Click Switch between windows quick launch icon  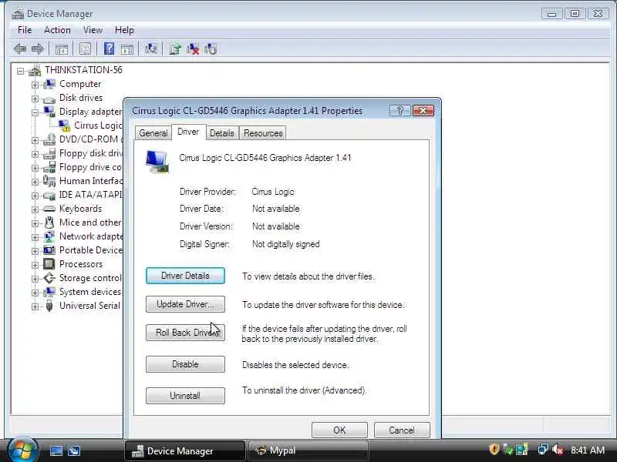tap(74, 450)
